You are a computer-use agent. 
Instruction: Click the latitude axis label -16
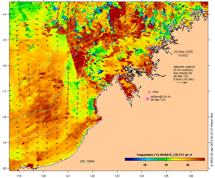point(4,66)
